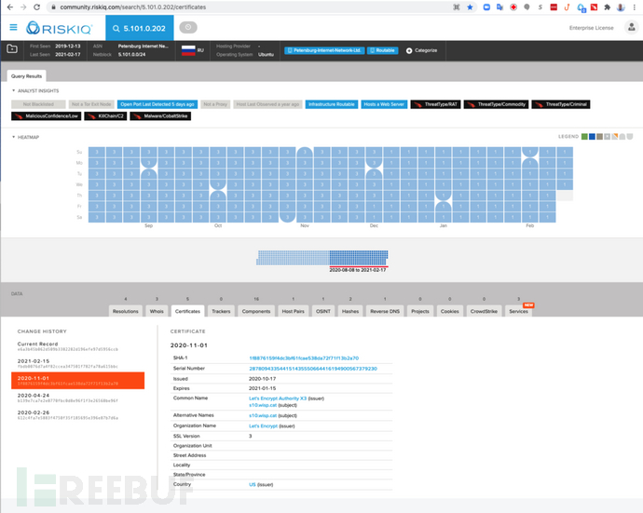The image size is (643, 513).
Task: Click Infrastructure Routable insight tag
Action: click(332, 104)
